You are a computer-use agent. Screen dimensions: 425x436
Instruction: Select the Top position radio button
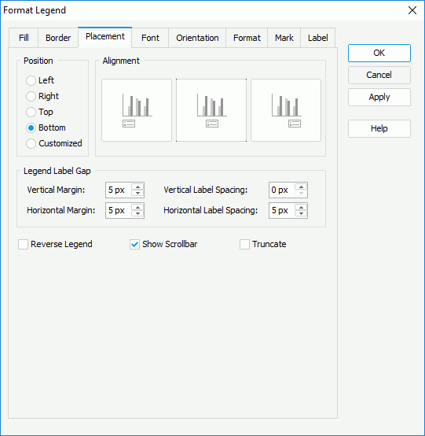click(x=31, y=112)
